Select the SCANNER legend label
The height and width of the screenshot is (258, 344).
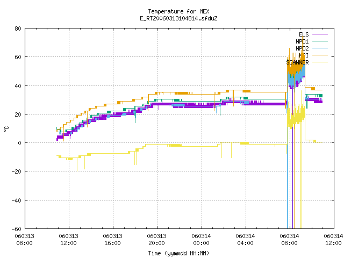pos(297,62)
